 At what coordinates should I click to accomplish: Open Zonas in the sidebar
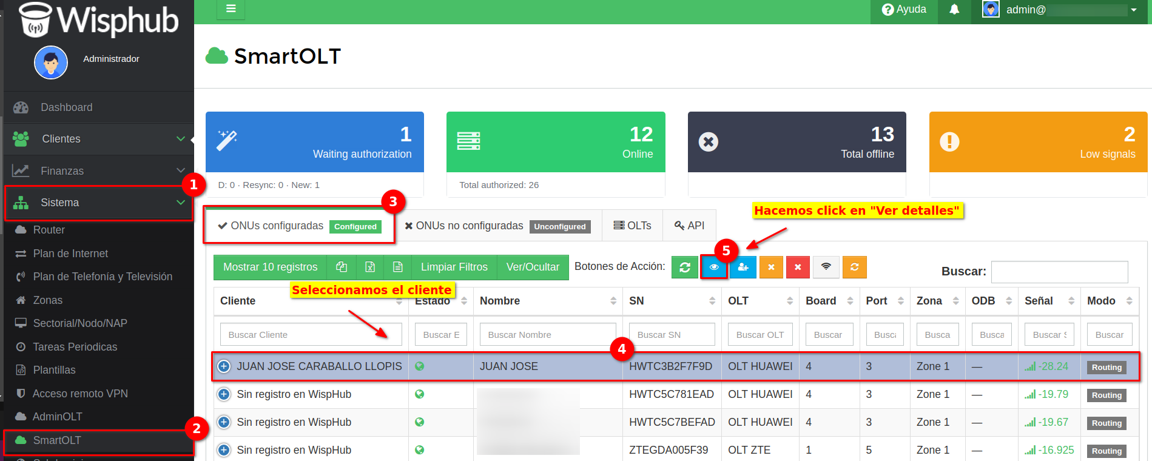[x=47, y=300]
